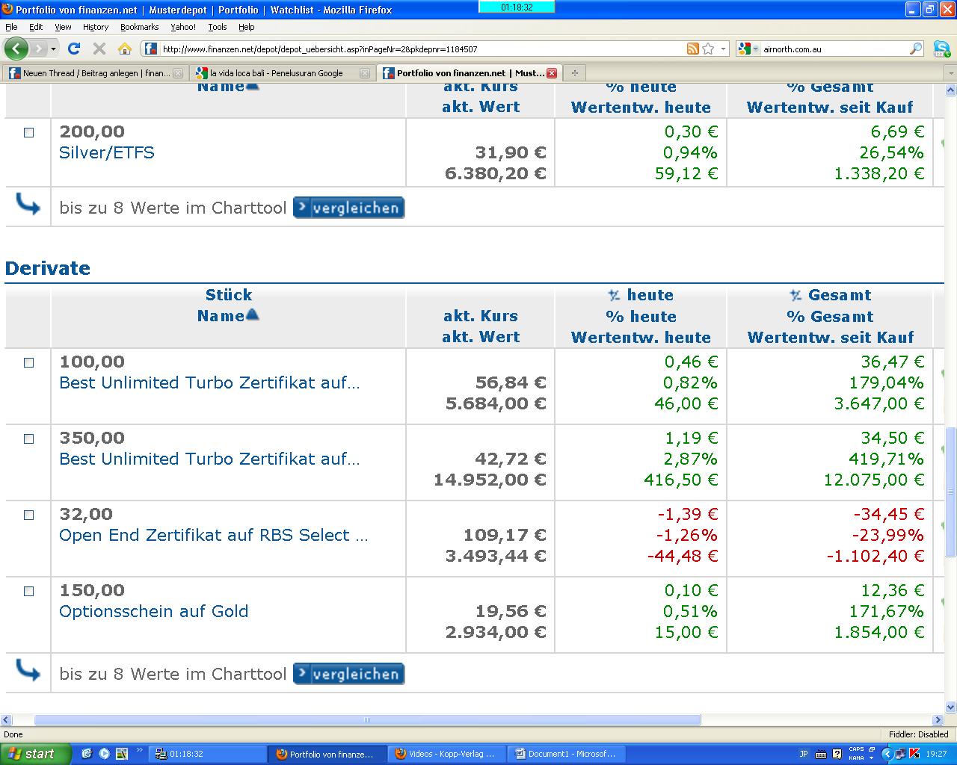Image resolution: width=957 pixels, height=765 pixels.
Task: Open the View menu
Action: 63,27
